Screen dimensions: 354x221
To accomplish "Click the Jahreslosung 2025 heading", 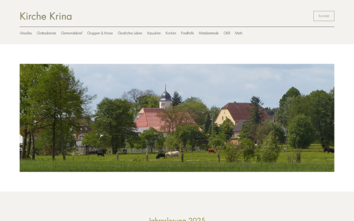I will (x=177, y=219).
